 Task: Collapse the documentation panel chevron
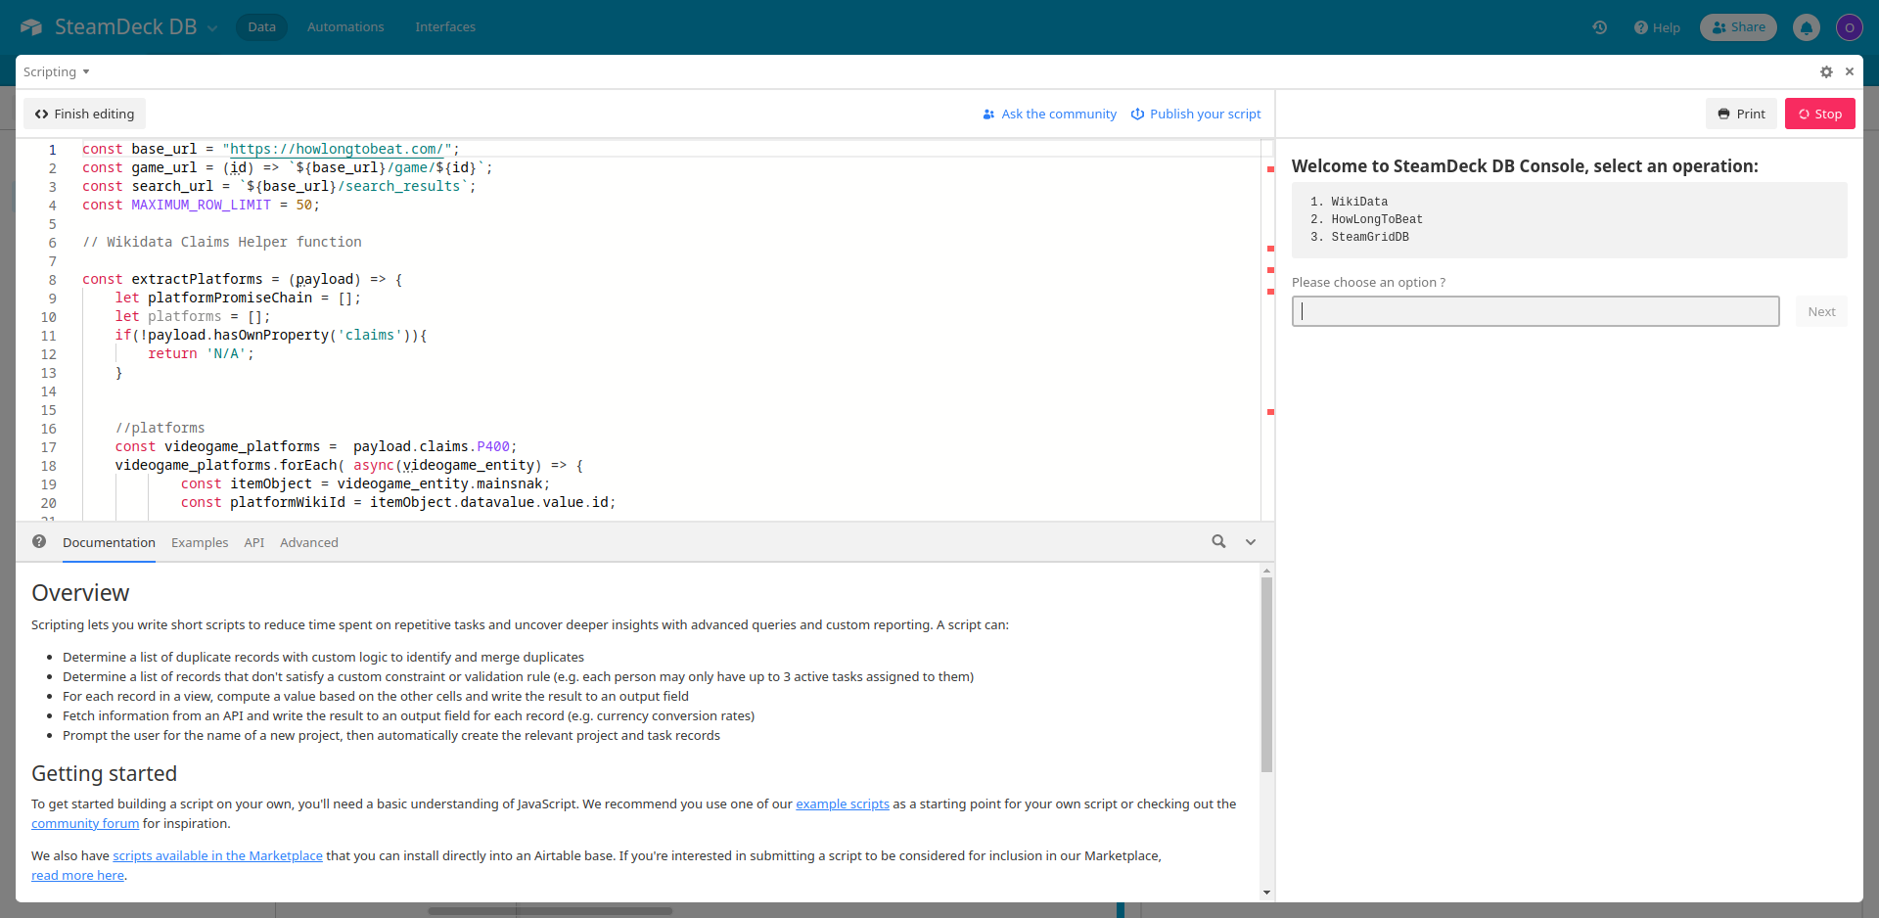tap(1251, 542)
